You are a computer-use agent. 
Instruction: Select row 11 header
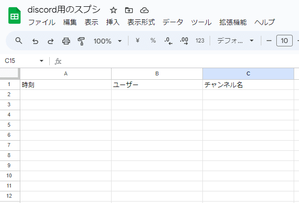(10, 186)
